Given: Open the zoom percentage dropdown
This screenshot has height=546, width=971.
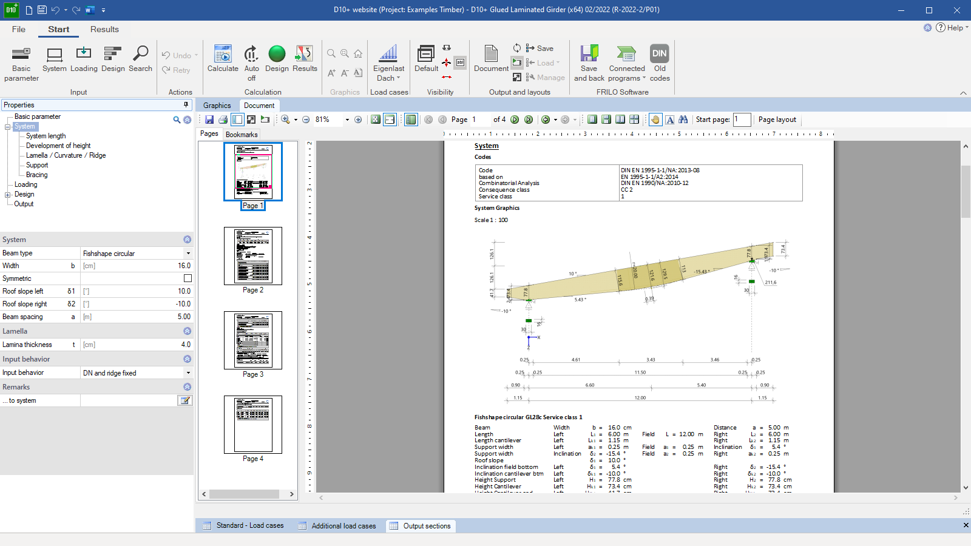Looking at the screenshot, I should 347,120.
